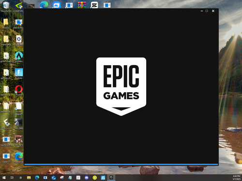
Task: Open the Recycle Bin desktop icon
Action: pyautogui.click(x=6, y=6)
